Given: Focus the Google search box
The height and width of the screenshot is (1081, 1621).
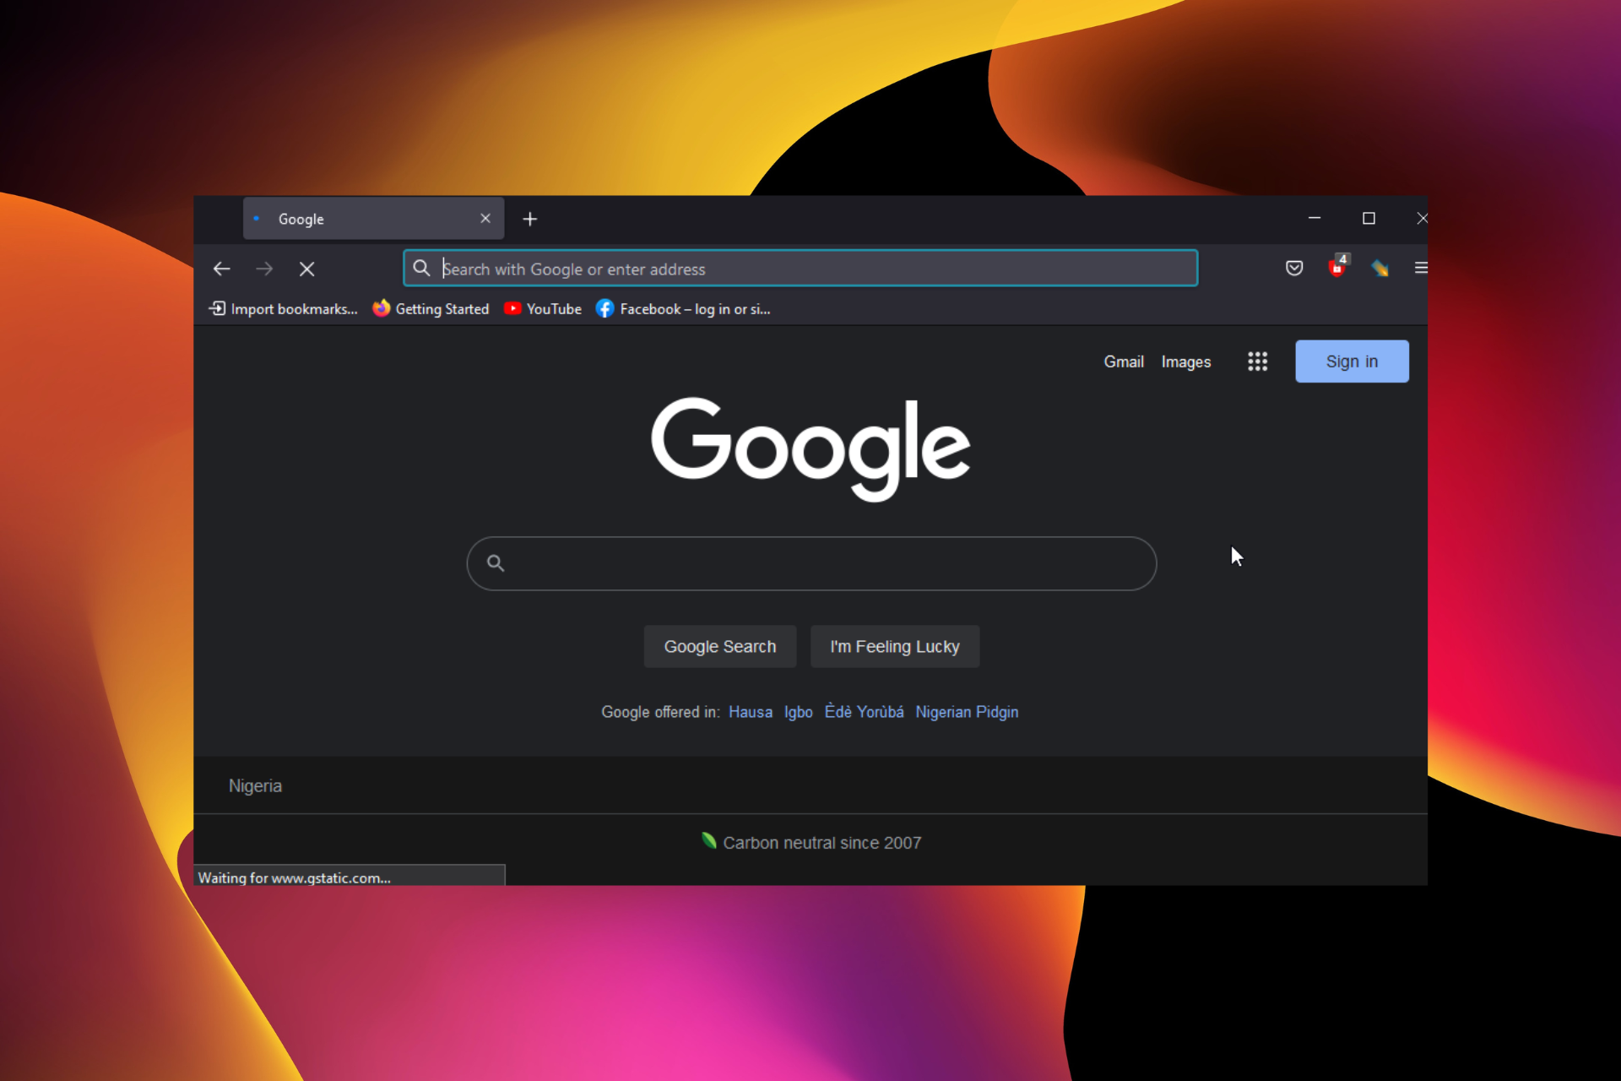Looking at the screenshot, I should (x=811, y=563).
